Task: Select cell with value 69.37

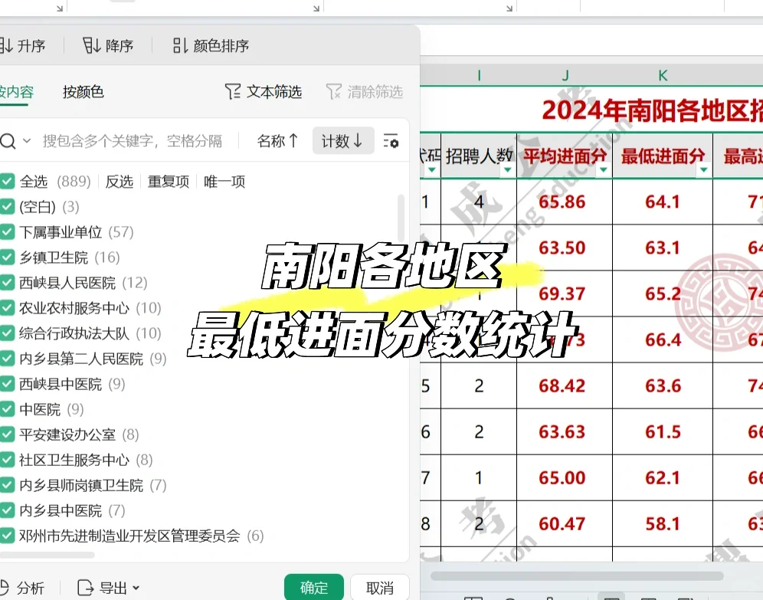Action: point(565,294)
